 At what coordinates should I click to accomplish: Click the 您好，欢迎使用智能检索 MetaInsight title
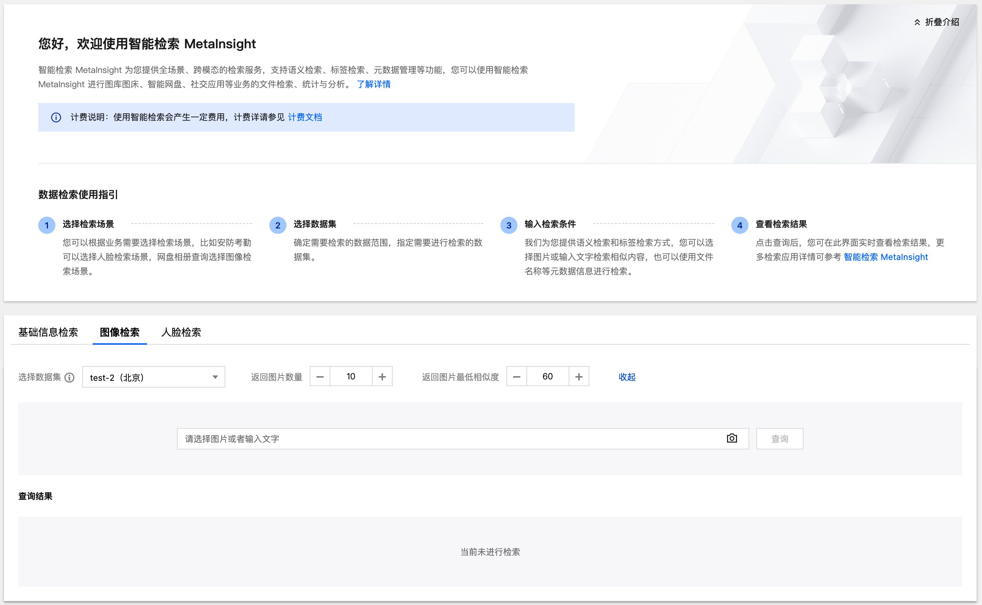click(147, 44)
